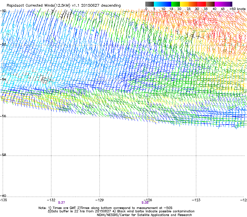This screenshot has width=247, height=217.
Task: Click the yellow 20-25 knots legend swatch
Action: click(184, 4)
